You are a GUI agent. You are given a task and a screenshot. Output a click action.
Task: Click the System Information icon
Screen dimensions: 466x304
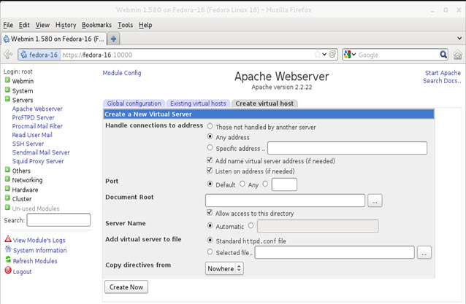pos(8,249)
